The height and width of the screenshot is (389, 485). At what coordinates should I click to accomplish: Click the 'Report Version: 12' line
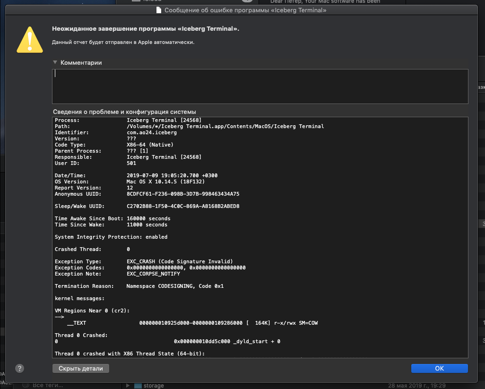click(x=94, y=188)
